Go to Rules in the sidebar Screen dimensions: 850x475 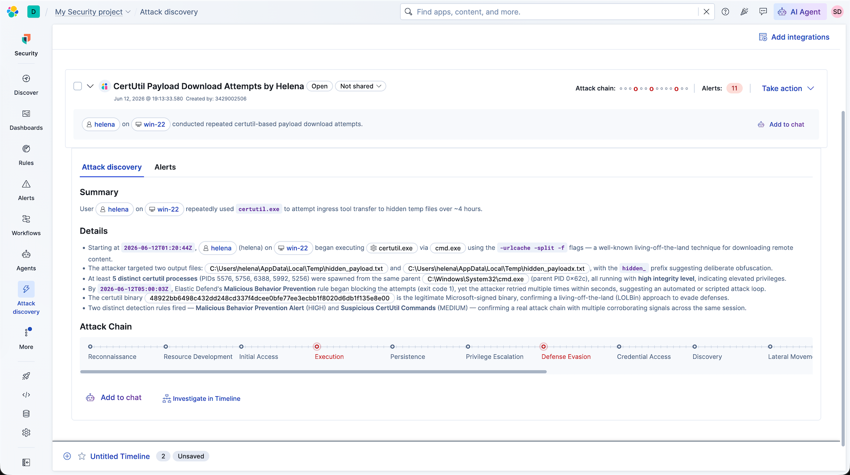26,155
